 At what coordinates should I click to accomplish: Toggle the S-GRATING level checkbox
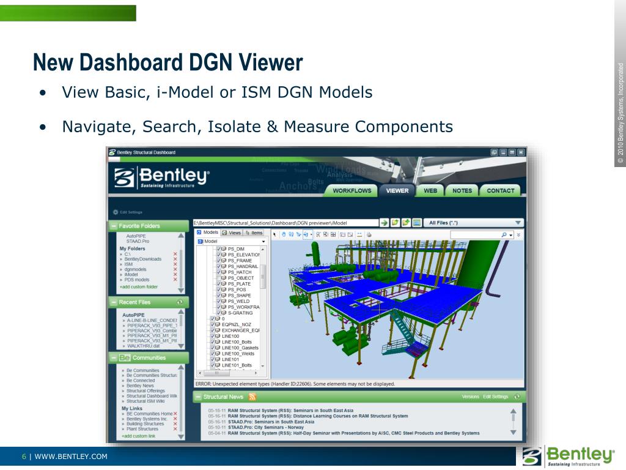point(219,313)
